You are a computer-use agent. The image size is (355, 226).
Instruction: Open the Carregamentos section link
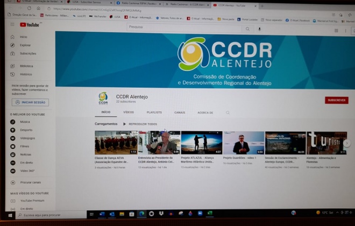click(x=106, y=124)
